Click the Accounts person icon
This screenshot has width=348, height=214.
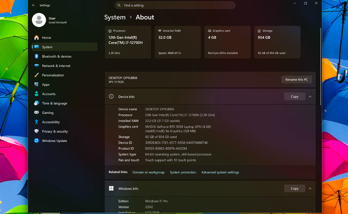[37, 94]
